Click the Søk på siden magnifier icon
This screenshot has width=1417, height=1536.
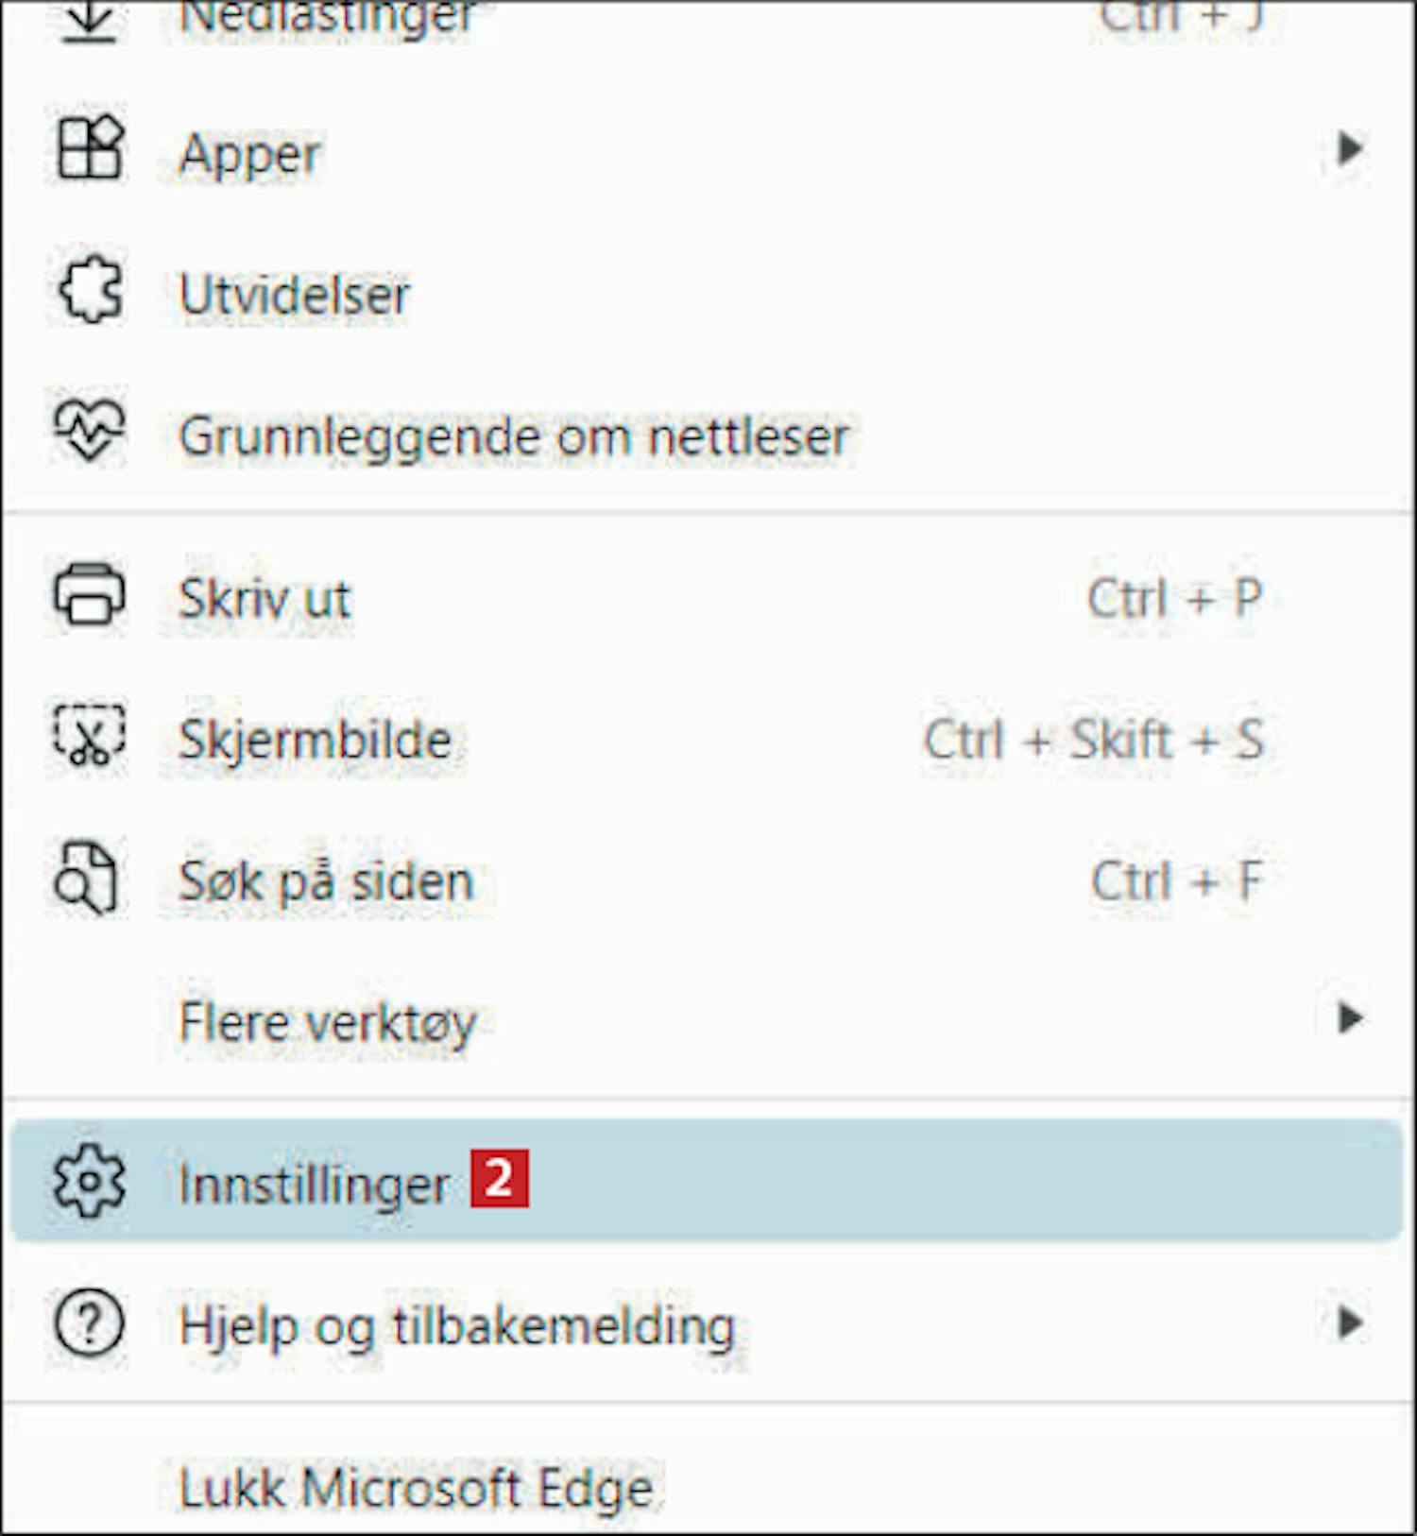pyautogui.click(x=86, y=877)
